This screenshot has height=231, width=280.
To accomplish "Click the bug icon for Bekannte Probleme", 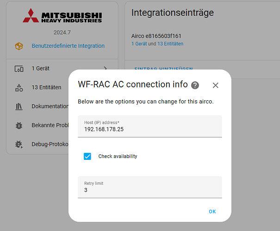I will pyautogui.click(x=19, y=126).
